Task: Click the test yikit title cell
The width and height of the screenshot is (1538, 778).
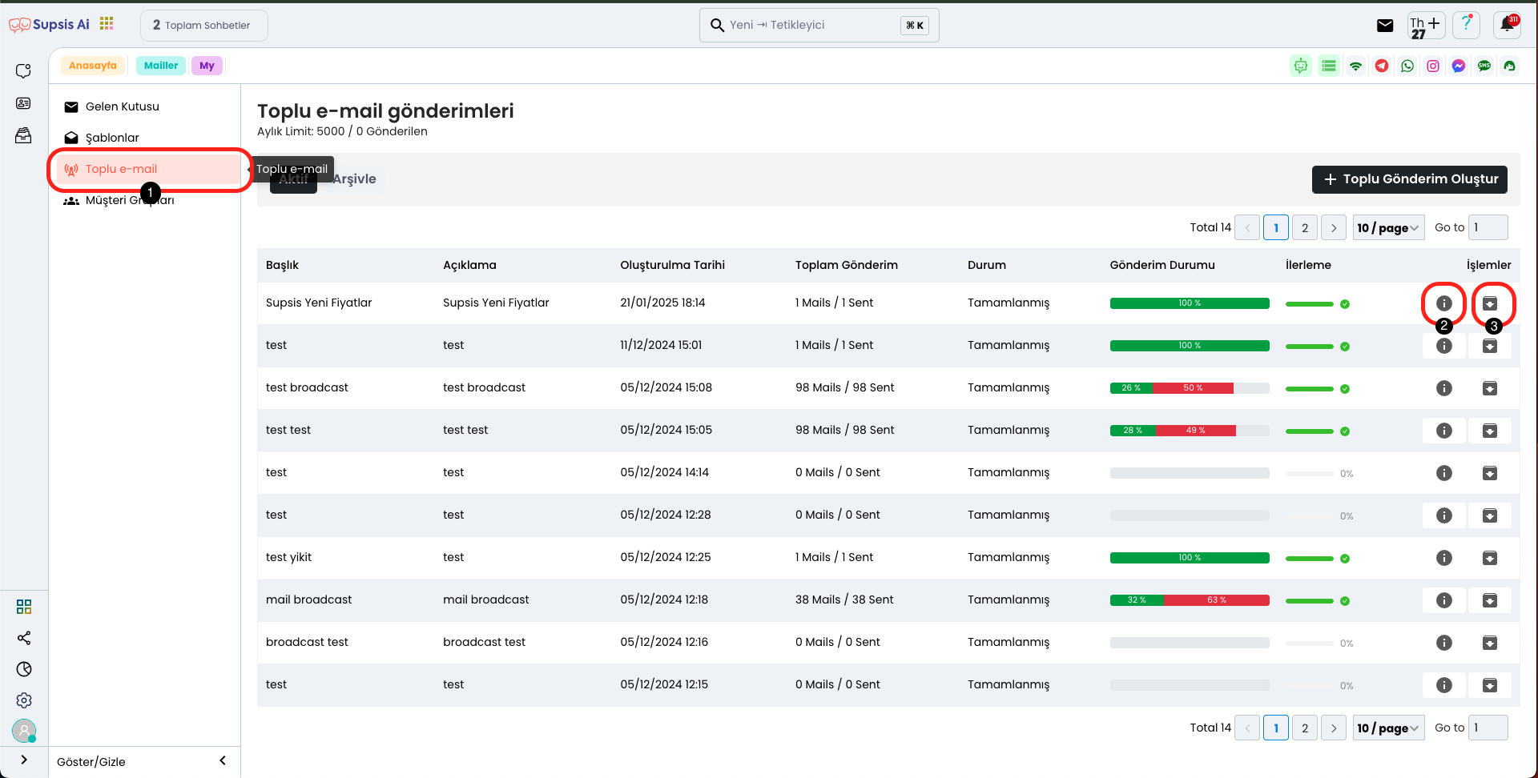Action: [288, 557]
